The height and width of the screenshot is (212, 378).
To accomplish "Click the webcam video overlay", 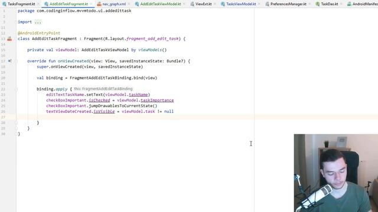I will pyautogui.click(x=336, y=173).
